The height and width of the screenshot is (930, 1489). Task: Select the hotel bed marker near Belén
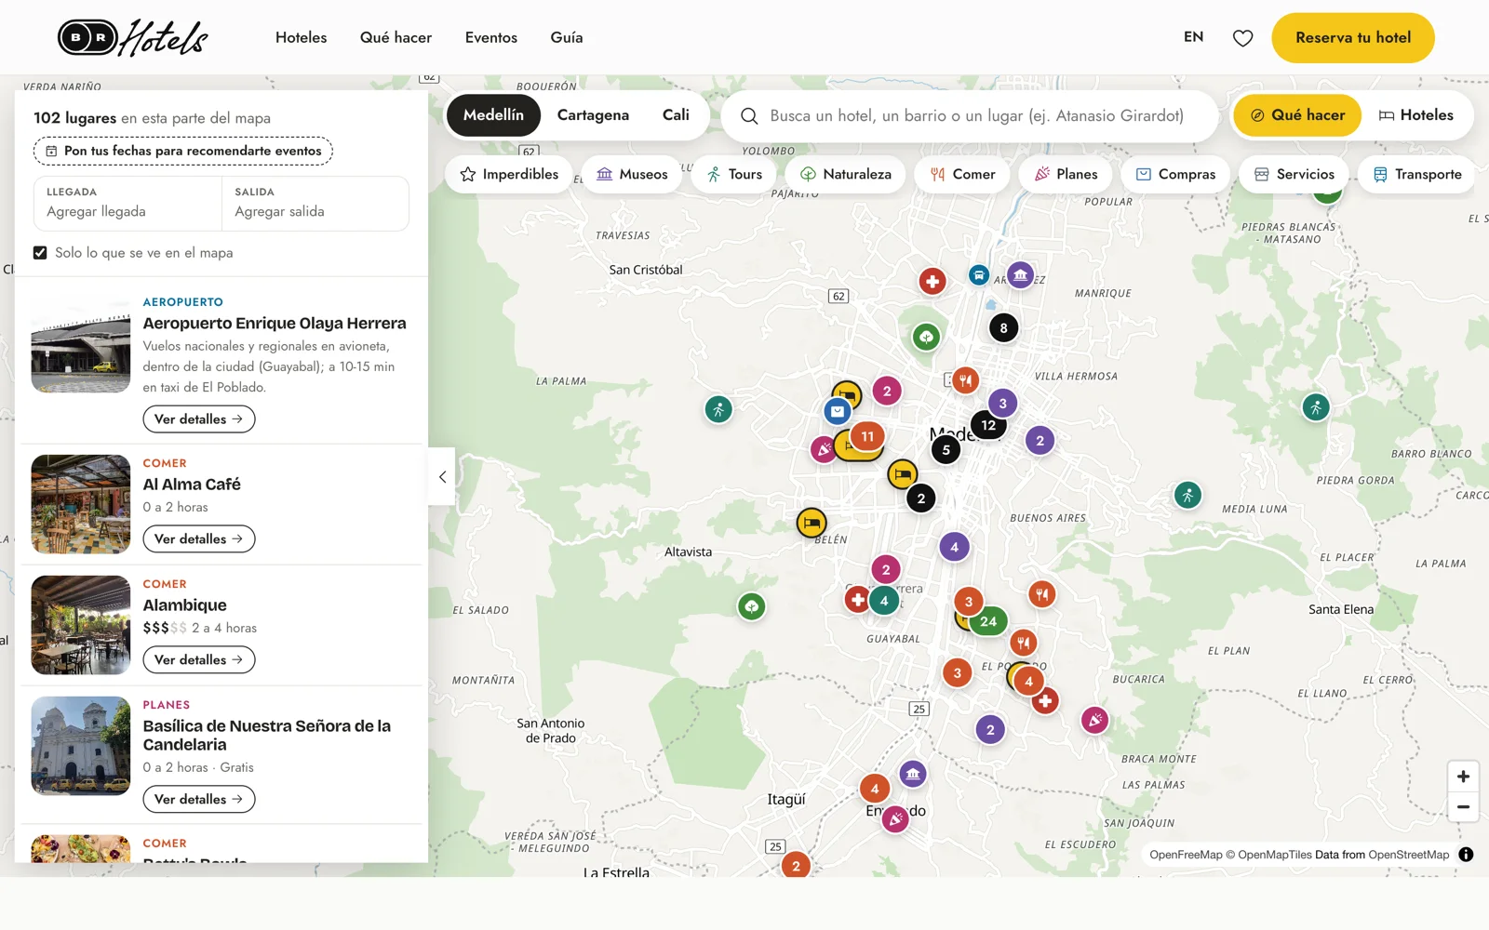tap(812, 523)
